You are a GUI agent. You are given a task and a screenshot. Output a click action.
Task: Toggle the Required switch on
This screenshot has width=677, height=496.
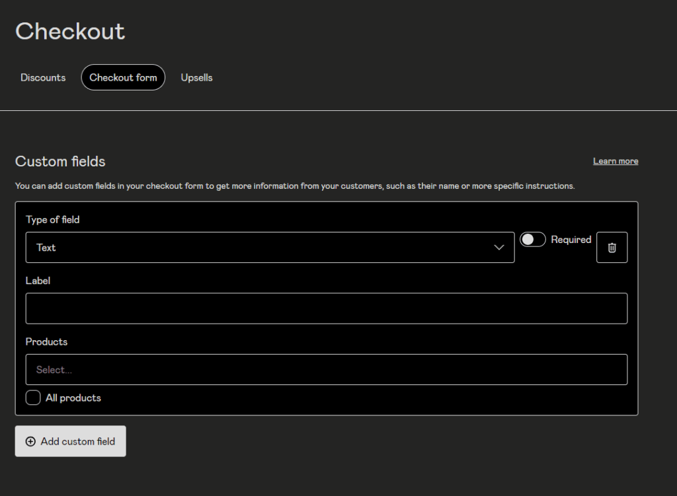[532, 240]
